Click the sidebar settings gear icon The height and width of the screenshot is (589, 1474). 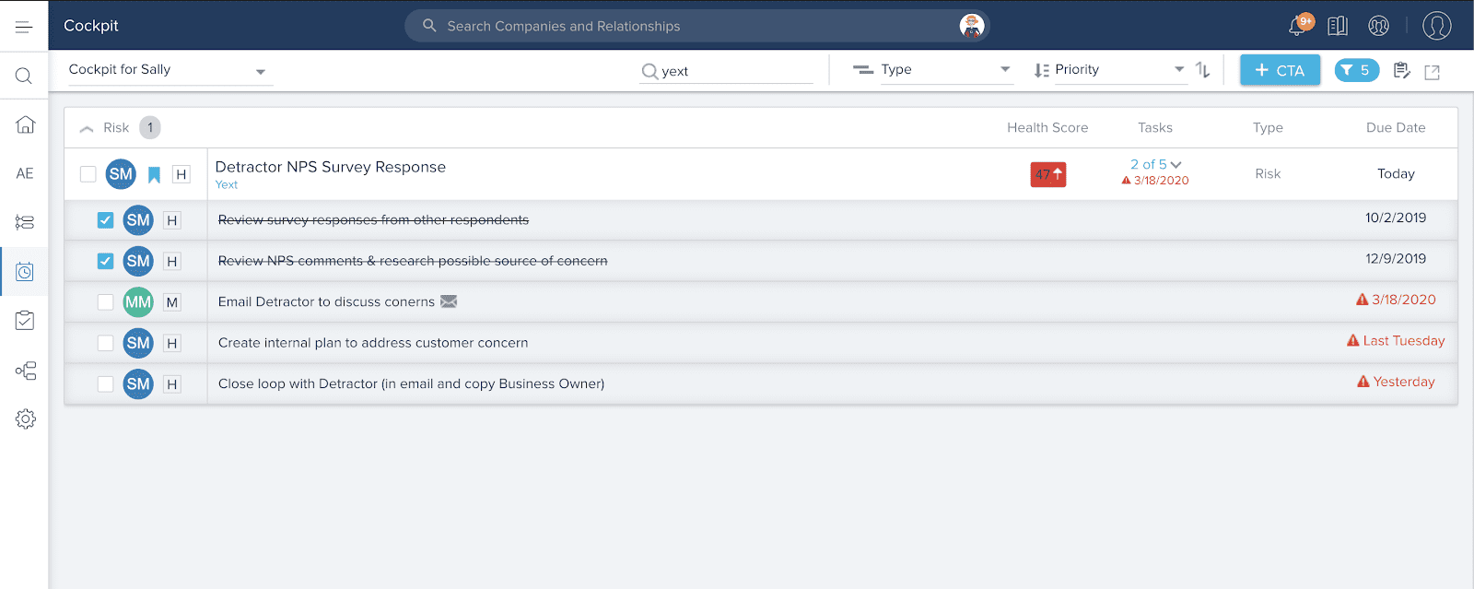(x=25, y=418)
